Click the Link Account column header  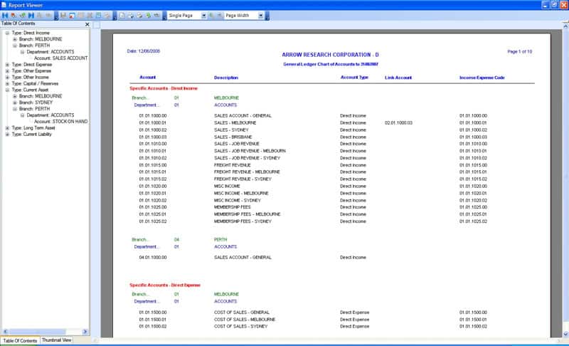click(x=398, y=78)
